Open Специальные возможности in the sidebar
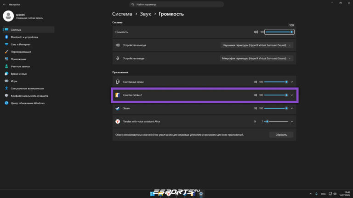 pyautogui.click(x=28, y=88)
